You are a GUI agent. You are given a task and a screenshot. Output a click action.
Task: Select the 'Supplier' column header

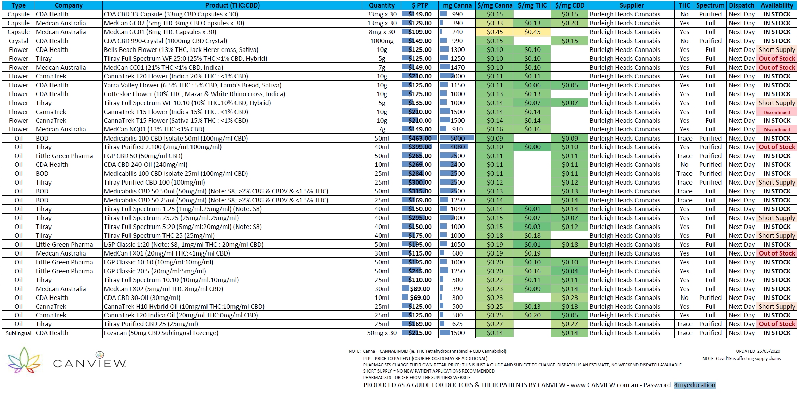click(631, 5)
